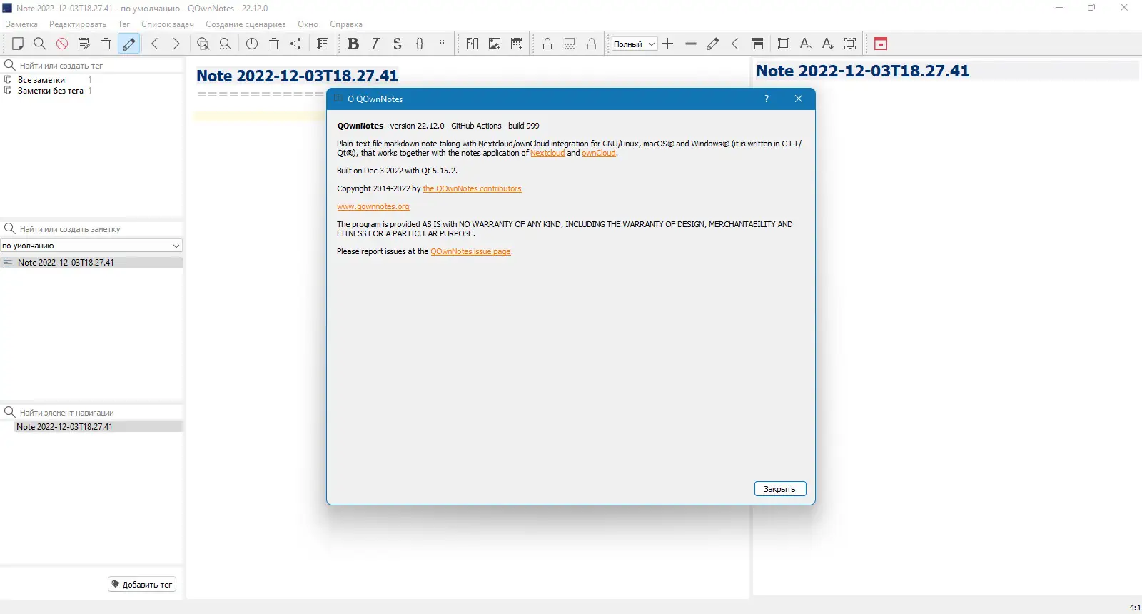
Task: Open the todo list icon
Action: pyautogui.click(x=323, y=44)
